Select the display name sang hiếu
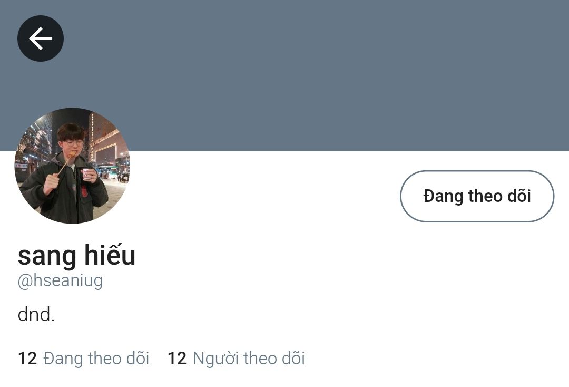 tap(76, 255)
